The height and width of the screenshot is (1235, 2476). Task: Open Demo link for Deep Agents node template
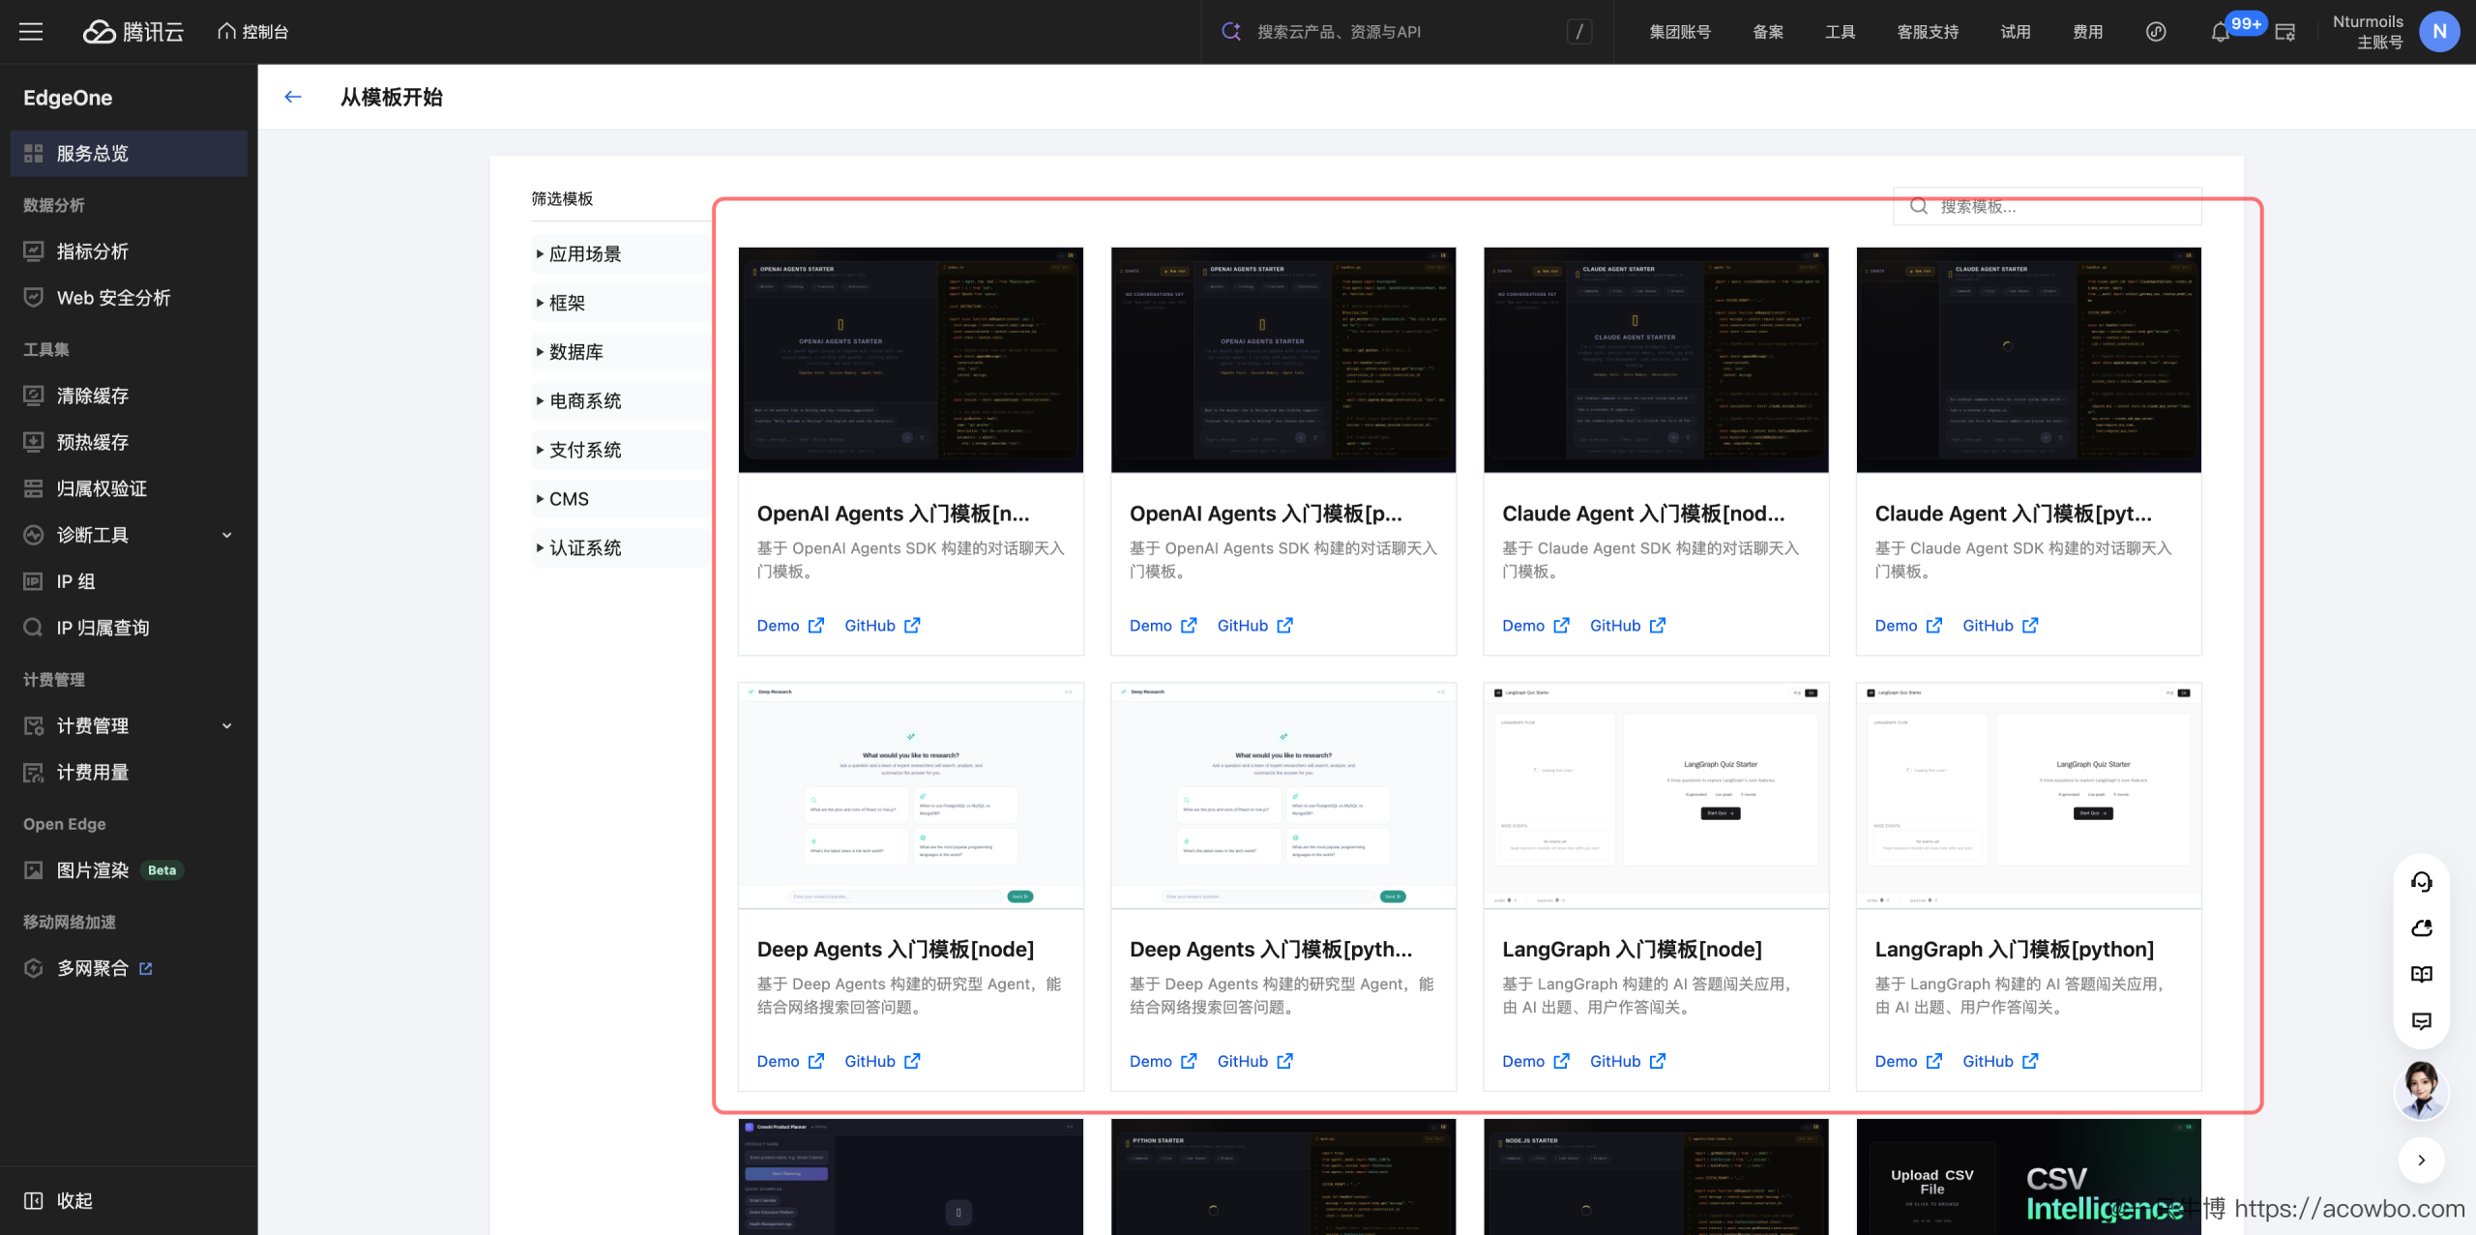(790, 1062)
